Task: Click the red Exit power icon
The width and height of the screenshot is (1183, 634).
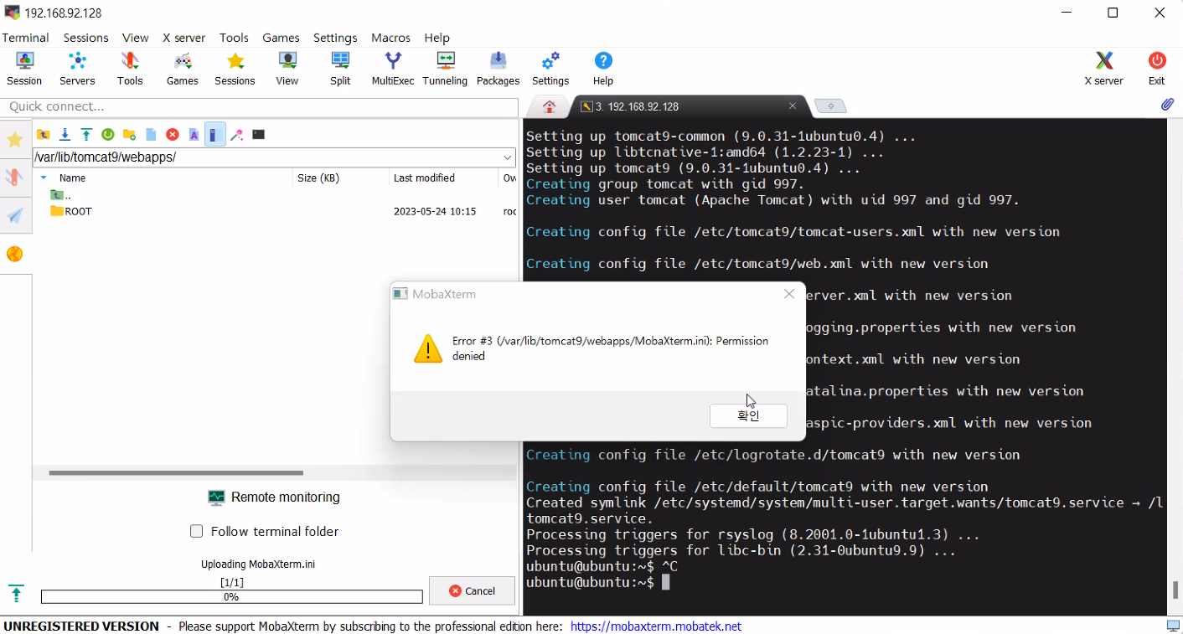Action: [1157, 69]
